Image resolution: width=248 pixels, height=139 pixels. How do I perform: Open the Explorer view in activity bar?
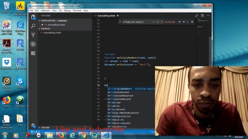[33, 17]
